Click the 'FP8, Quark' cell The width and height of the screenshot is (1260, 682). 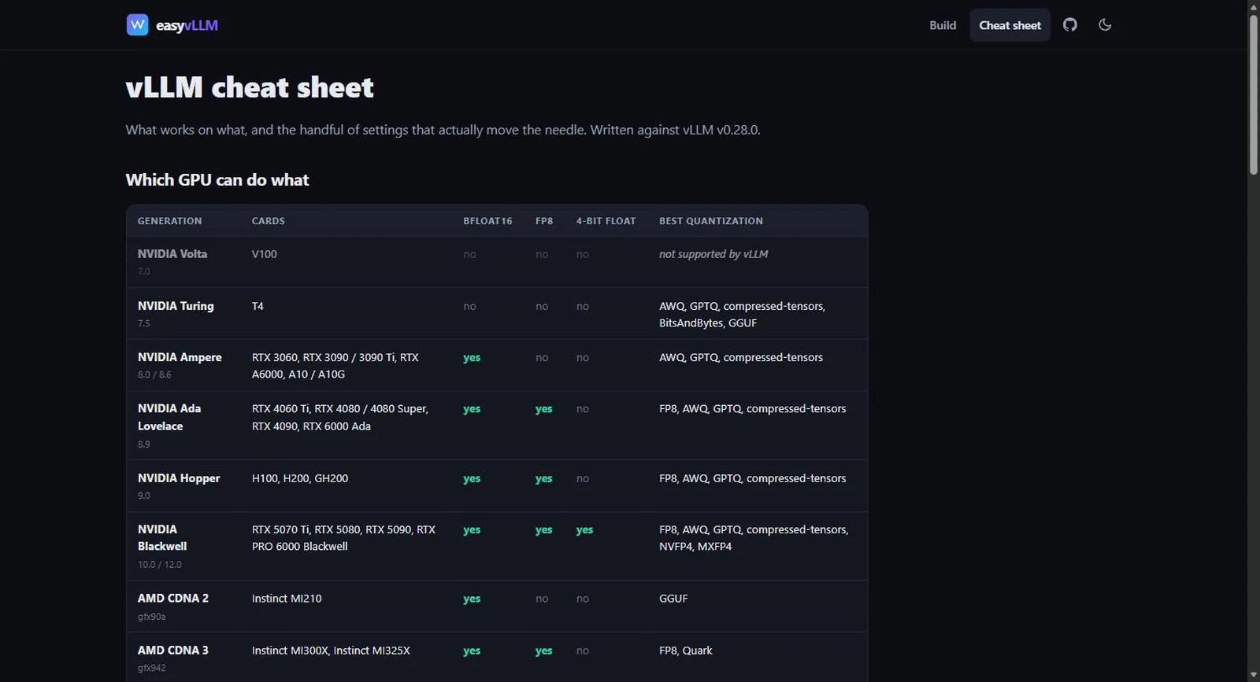(x=686, y=651)
